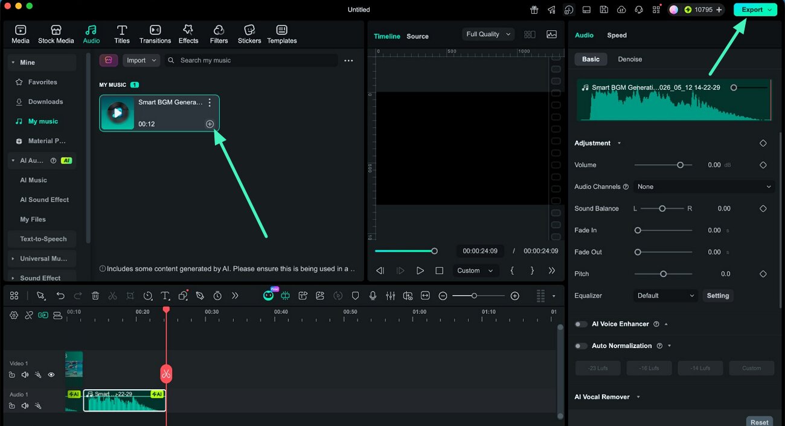Click the Text-to-Speech button
The height and width of the screenshot is (426, 785).
[43, 239]
